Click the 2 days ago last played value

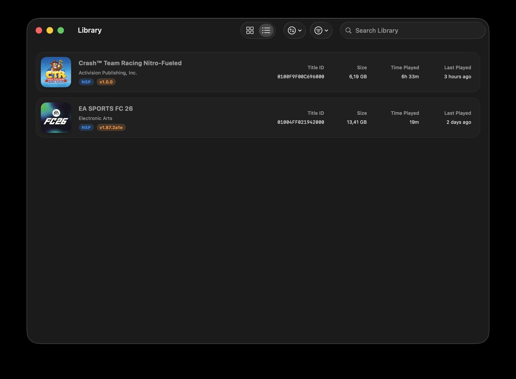click(x=459, y=122)
